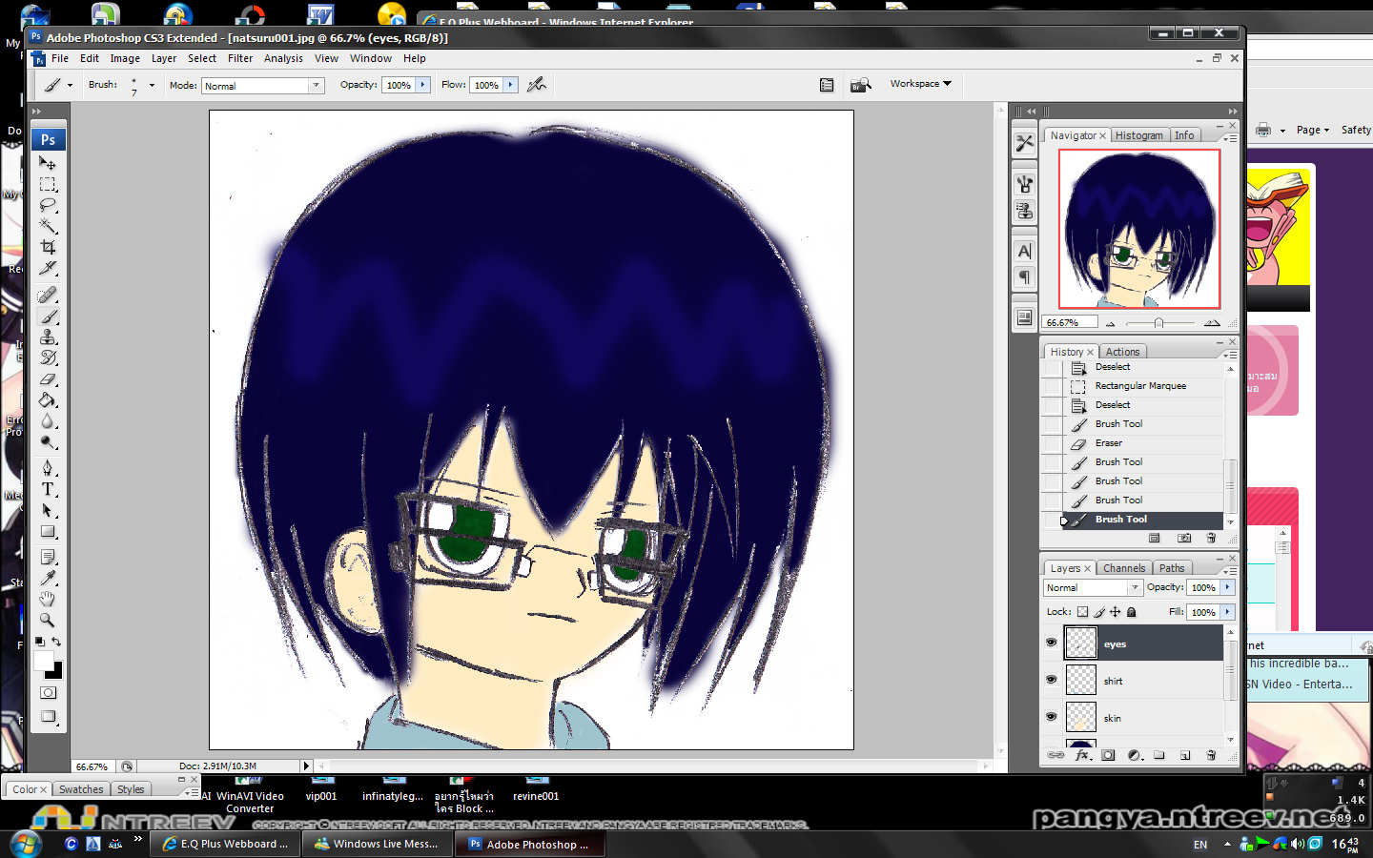Switch to the Histogram tab

1138,135
